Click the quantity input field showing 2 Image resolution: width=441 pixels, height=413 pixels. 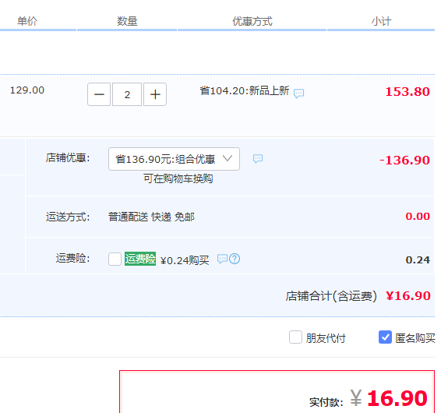tap(127, 94)
